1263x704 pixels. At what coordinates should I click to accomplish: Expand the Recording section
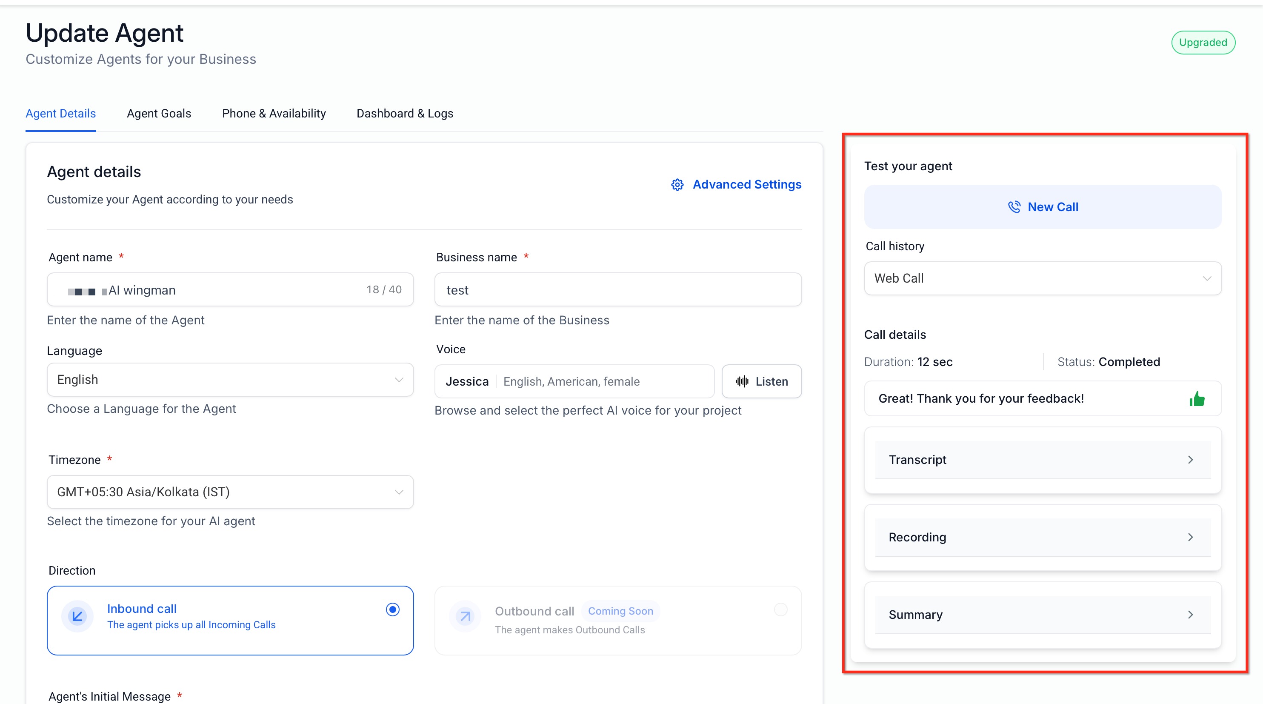coord(1043,537)
